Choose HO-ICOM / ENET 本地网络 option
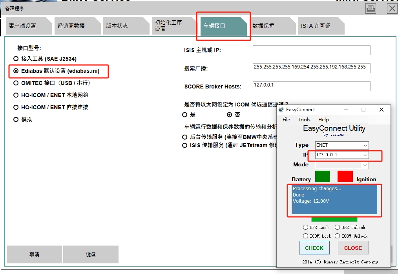This screenshot has height=274, width=398. [16, 95]
